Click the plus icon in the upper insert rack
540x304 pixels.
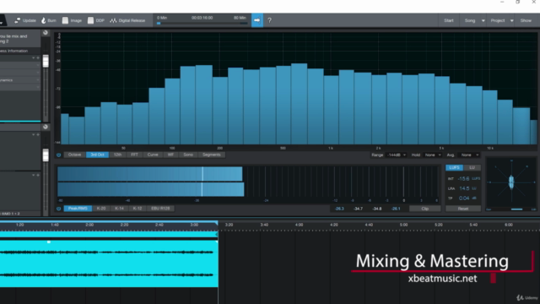(x=38, y=58)
